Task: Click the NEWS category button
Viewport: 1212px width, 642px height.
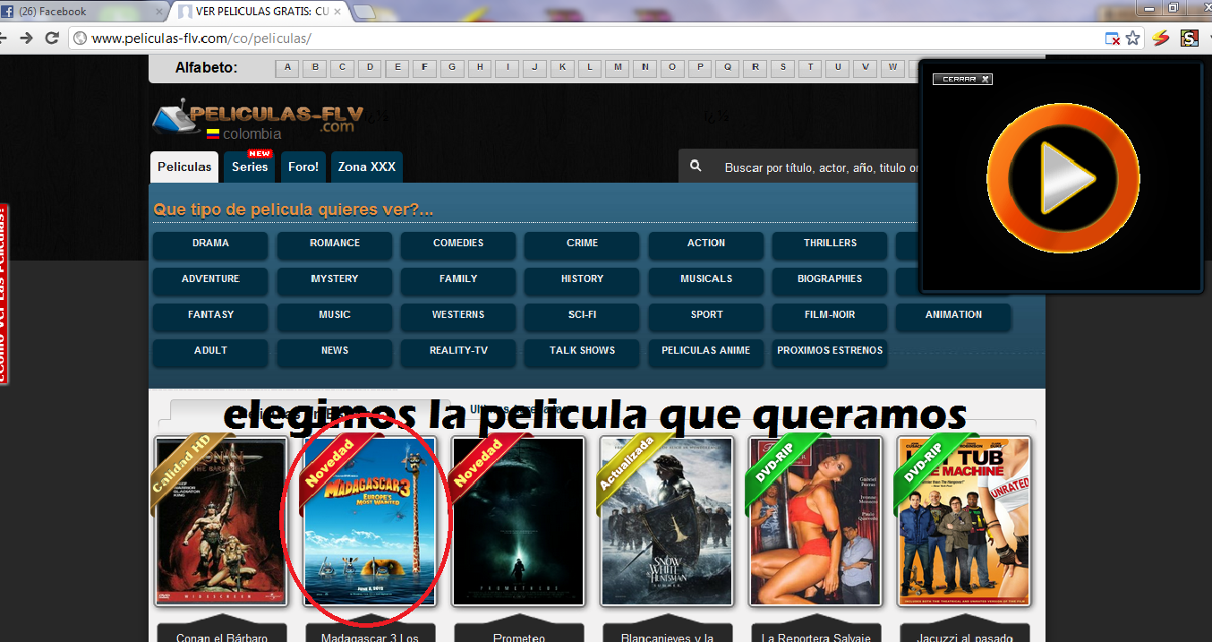Action: tap(335, 352)
